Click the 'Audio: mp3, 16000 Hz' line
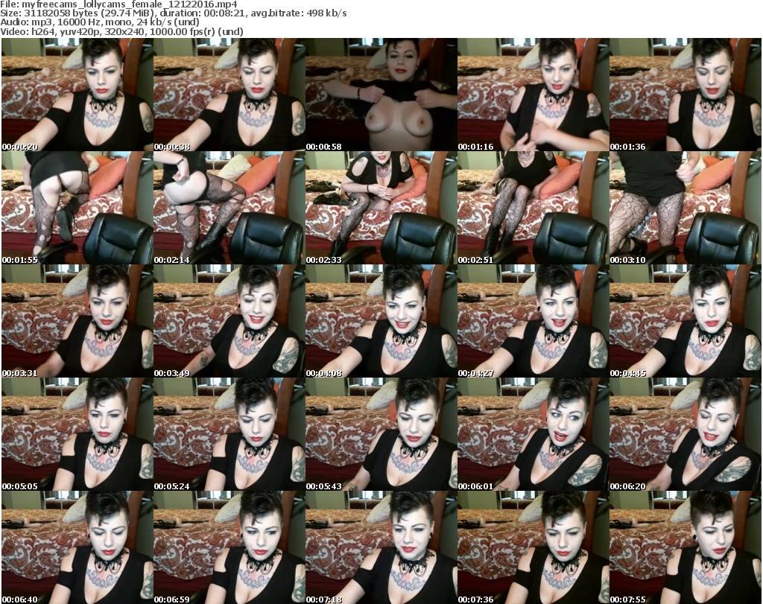 (100, 22)
